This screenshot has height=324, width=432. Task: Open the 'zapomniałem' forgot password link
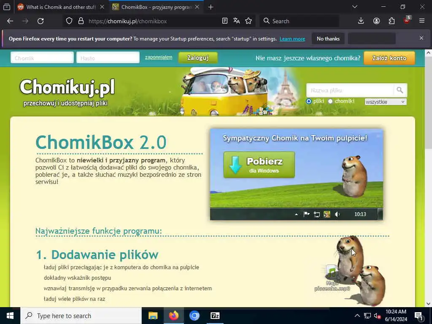(159, 57)
